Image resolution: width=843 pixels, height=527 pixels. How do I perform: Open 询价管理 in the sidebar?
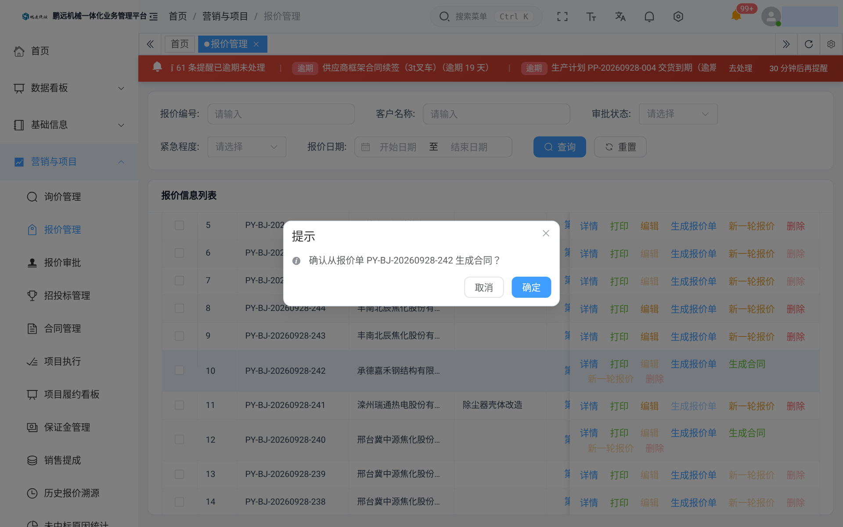coord(62,197)
